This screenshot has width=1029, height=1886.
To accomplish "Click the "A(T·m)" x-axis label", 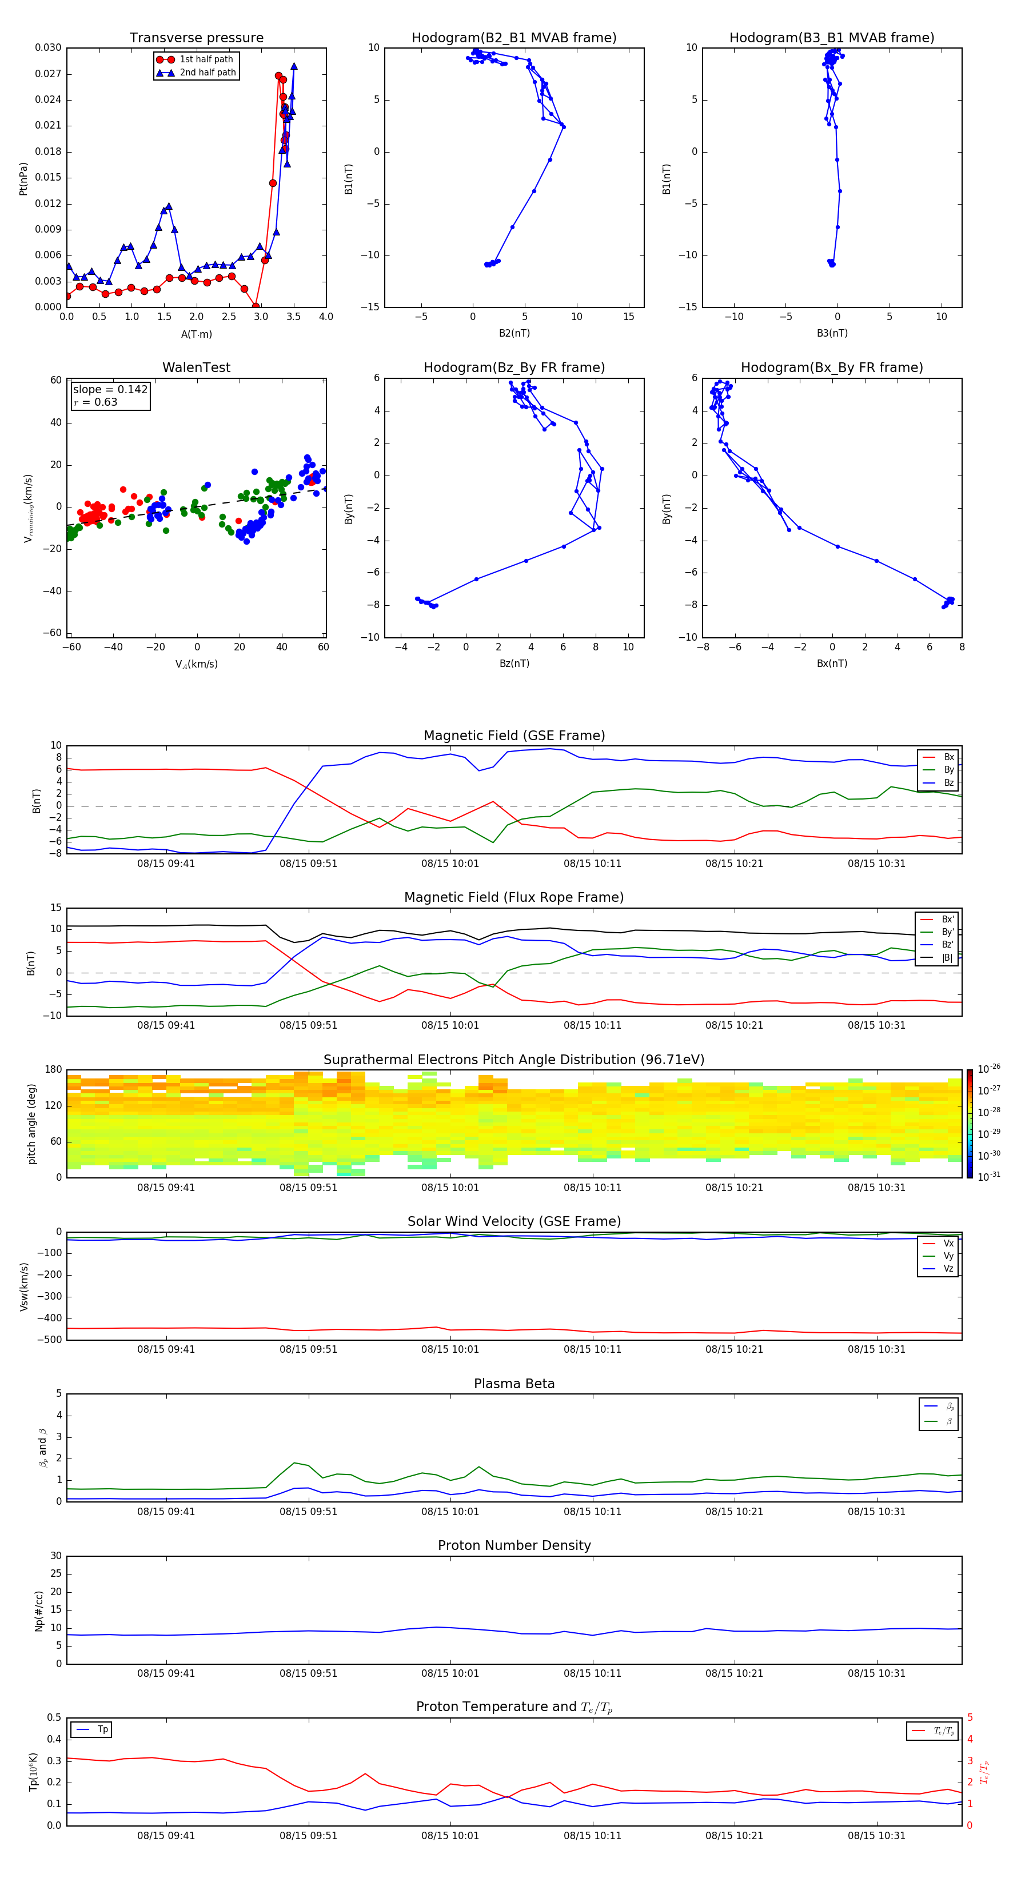I will pos(196,334).
